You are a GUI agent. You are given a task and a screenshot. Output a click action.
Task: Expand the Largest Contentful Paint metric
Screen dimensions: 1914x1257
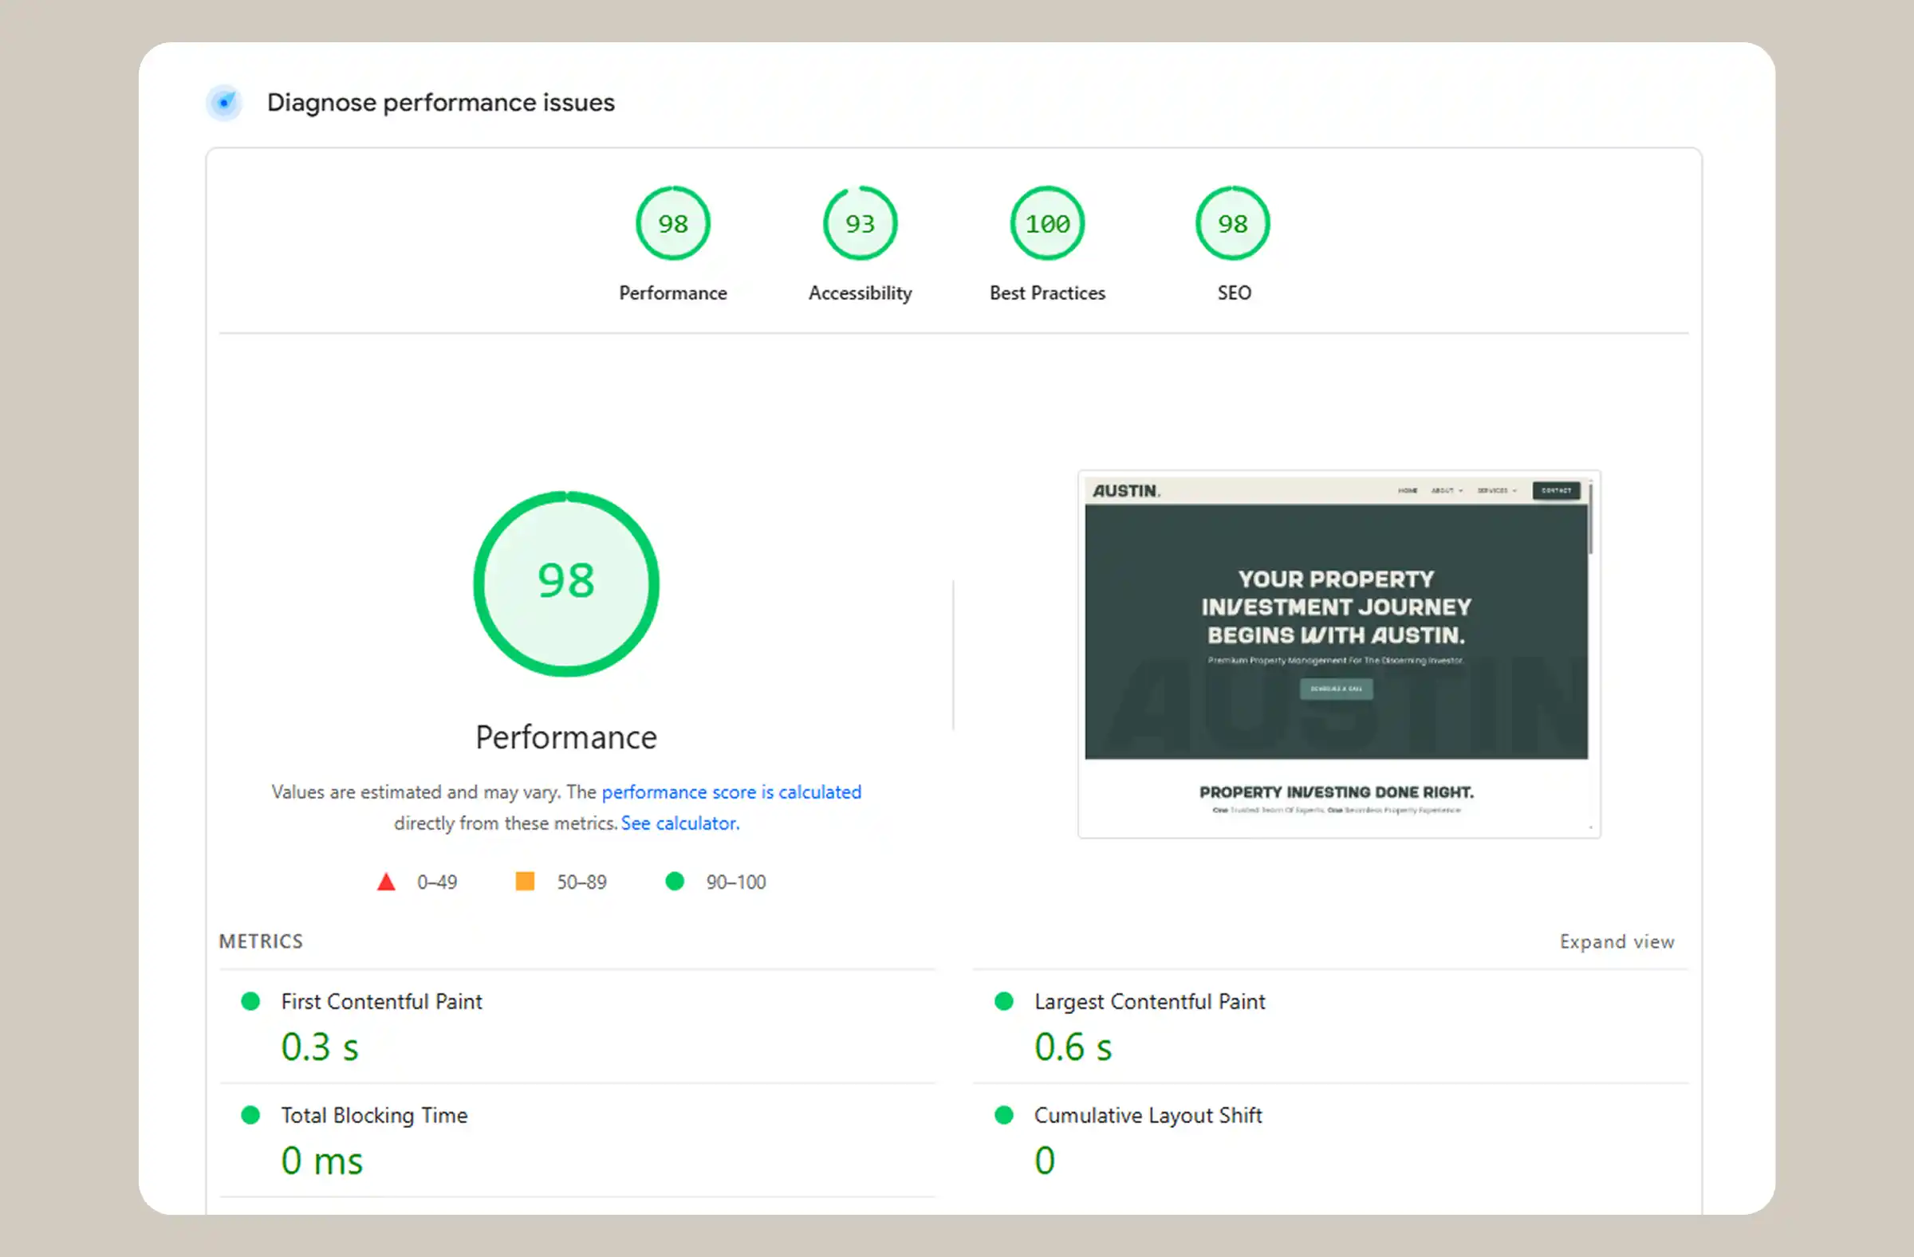1149,1001
